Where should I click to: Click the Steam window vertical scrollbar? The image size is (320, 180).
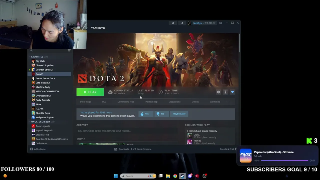(239, 43)
